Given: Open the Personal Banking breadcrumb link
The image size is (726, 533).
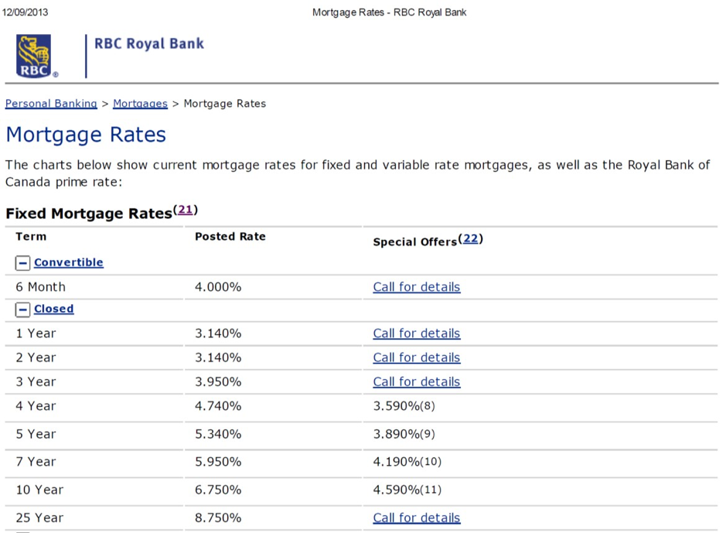Looking at the screenshot, I should pos(51,103).
